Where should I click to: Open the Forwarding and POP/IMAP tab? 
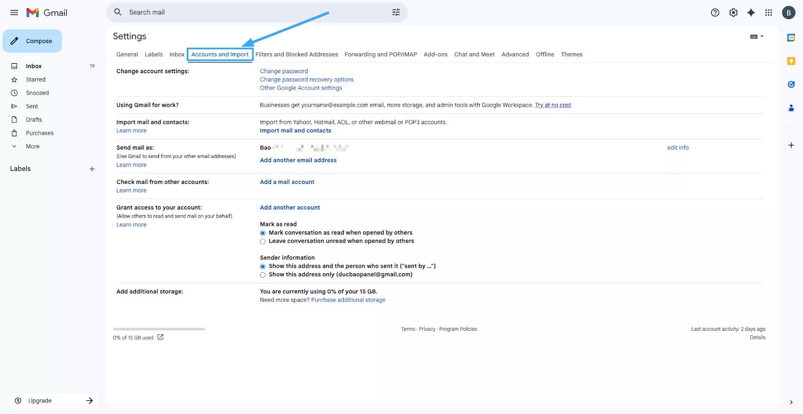pyautogui.click(x=380, y=55)
